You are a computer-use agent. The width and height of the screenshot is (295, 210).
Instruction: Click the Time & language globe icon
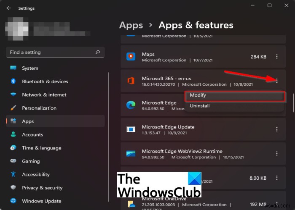(x=13, y=147)
